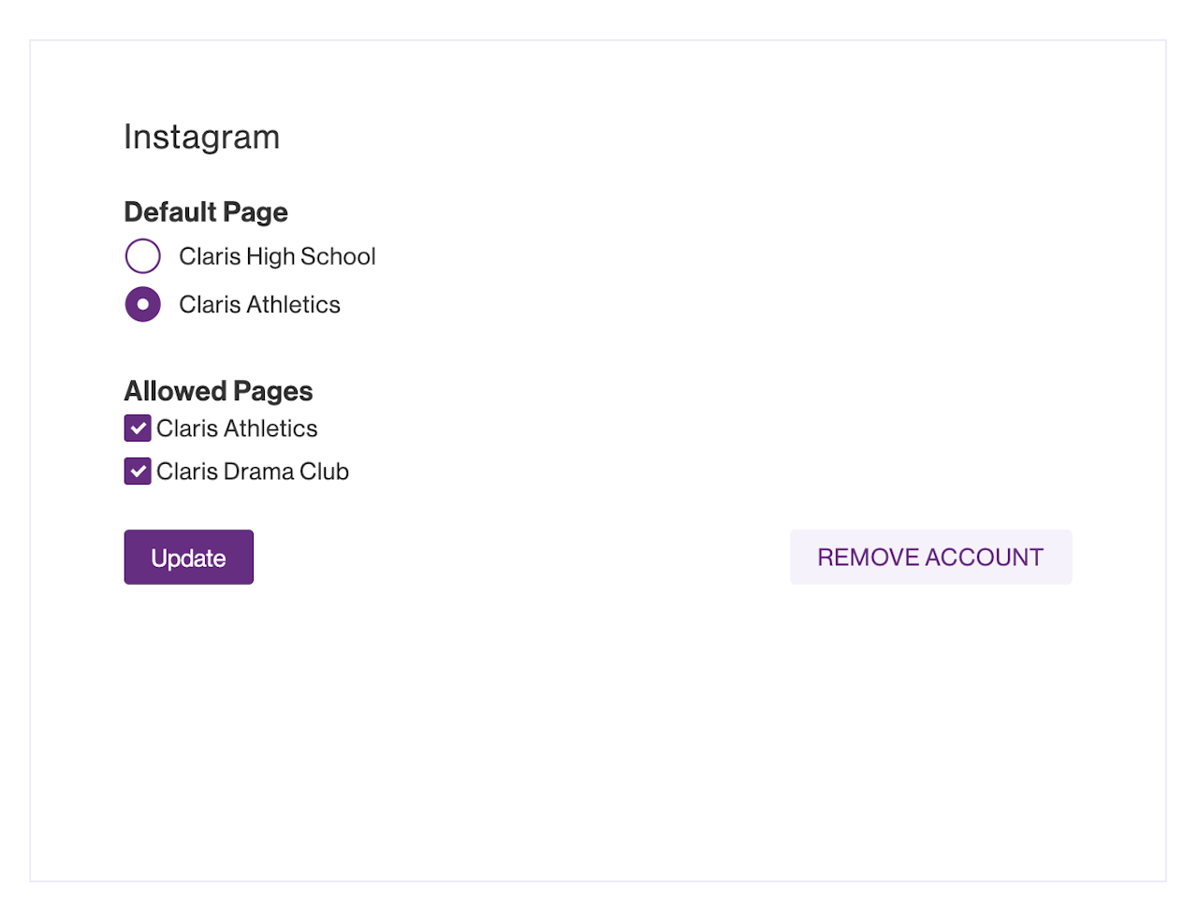Viewport: 1198px width, 915px height.
Task: Click the Claris Athletics label under Default Page
Action: pos(259,305)
